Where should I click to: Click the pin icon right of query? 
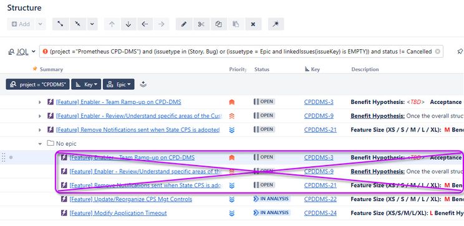[x=460, y=52]
